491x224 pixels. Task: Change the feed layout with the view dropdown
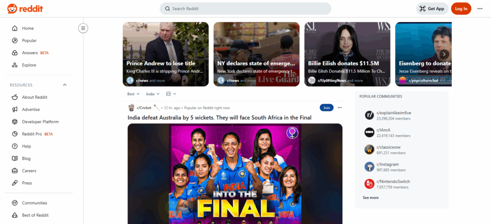pos(171,94)
